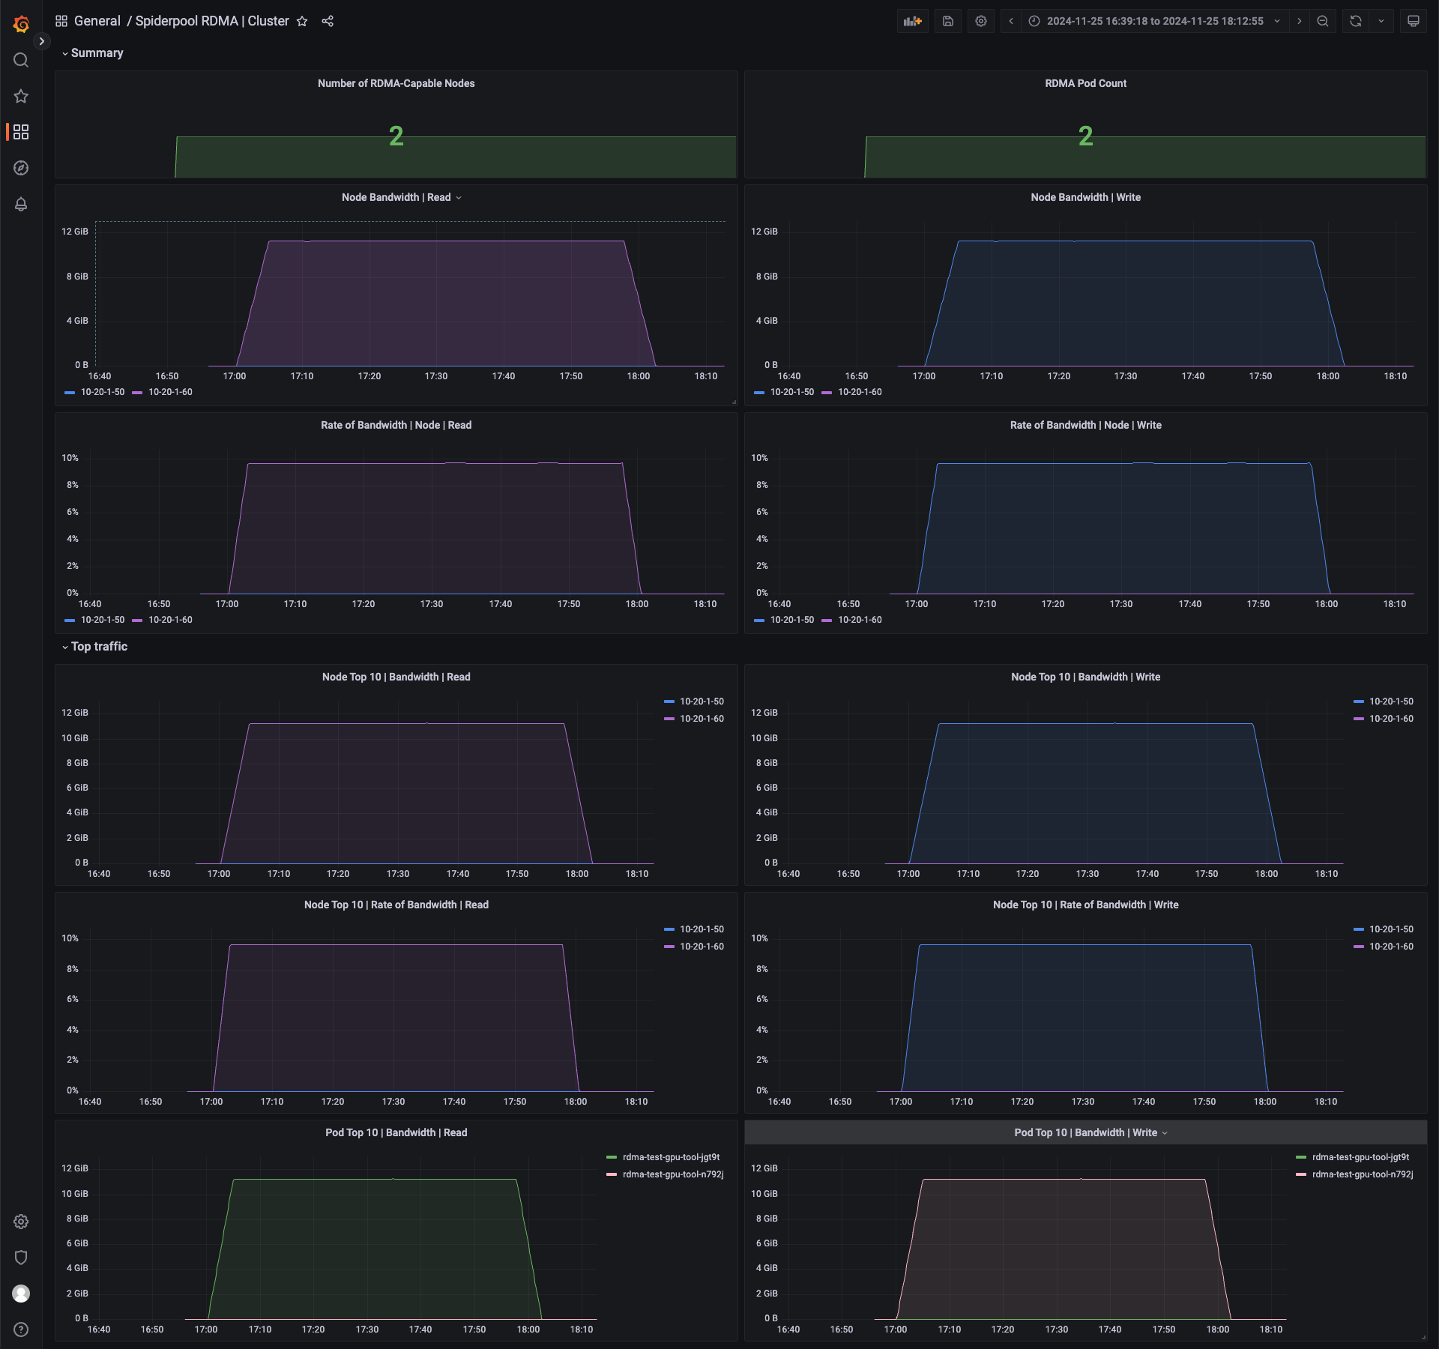
Task: Add a new panel using the toolbar icon
Action: [912, 21]
